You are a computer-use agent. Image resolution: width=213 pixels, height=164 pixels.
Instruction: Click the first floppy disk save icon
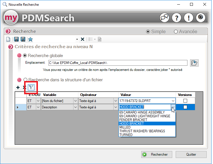(x=16, y=39)
